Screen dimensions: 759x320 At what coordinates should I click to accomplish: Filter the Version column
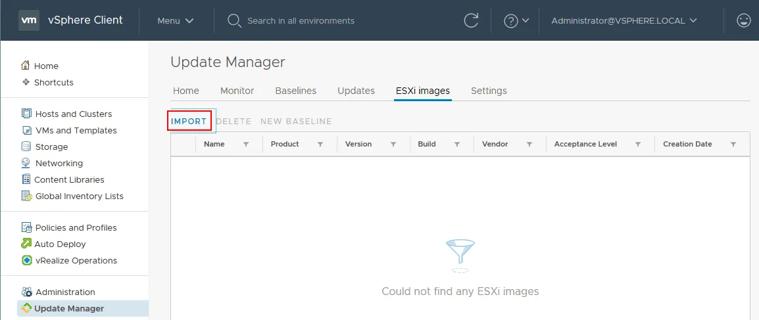click(x=393, y=144)
